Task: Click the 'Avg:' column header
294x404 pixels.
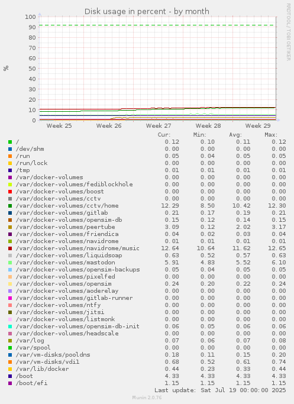Action: click(x=235, y=135)
